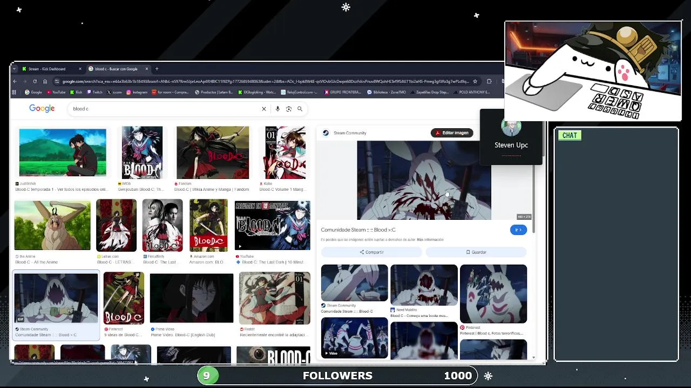Click the Google logo
Viewport: 691px width, 388px height.
42,108
